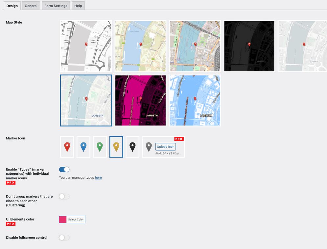Viewport: 327px width, 249px height.
Task: Pick the light blue Lambeth map style
Action: (195, 100)
